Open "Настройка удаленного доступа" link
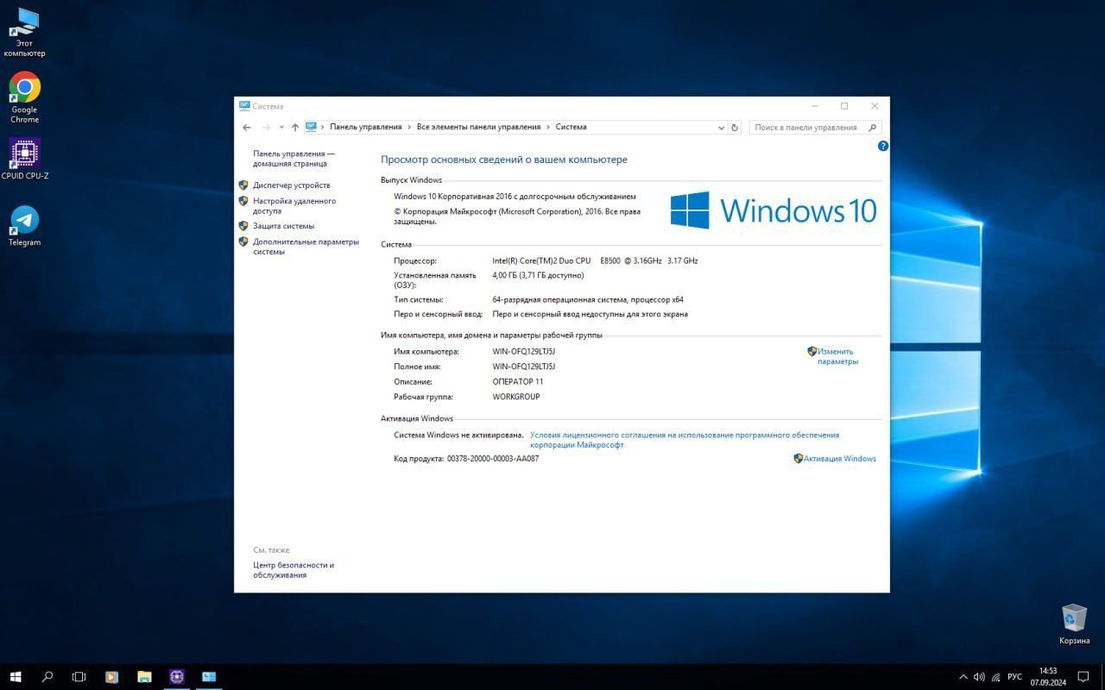Viewport: 1105px width, 690px height. click(294, 206)
